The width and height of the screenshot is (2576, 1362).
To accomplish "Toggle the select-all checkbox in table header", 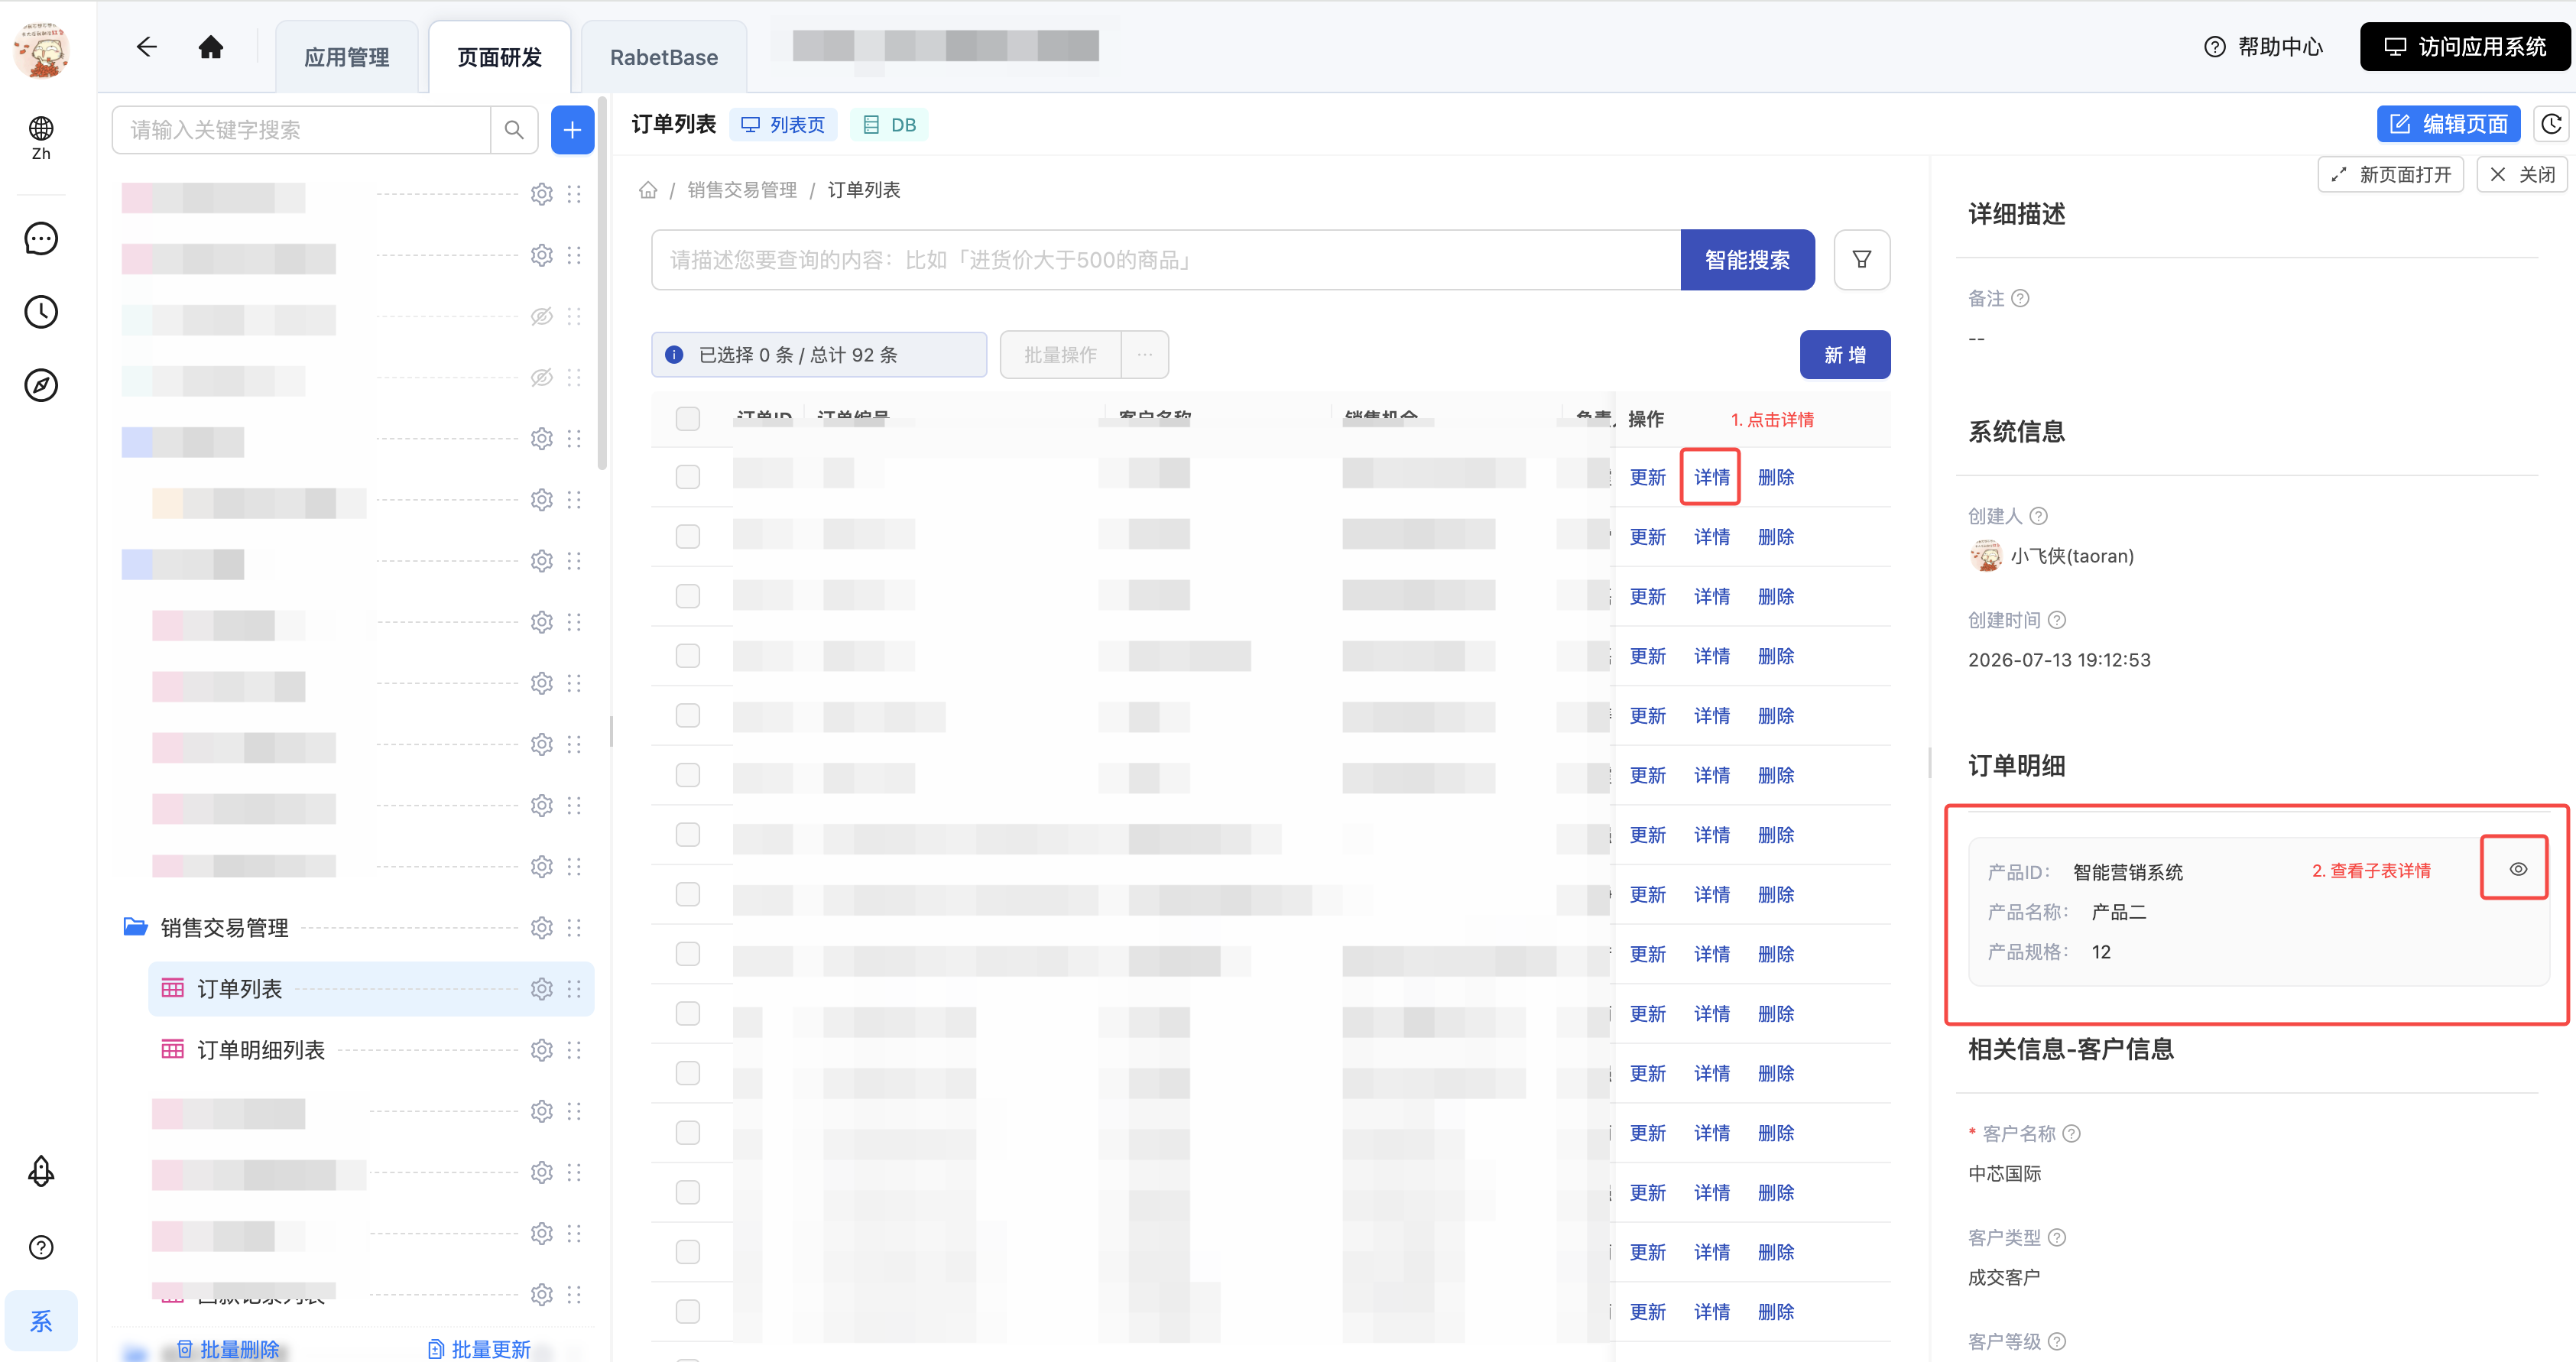I will pos(688,418).
